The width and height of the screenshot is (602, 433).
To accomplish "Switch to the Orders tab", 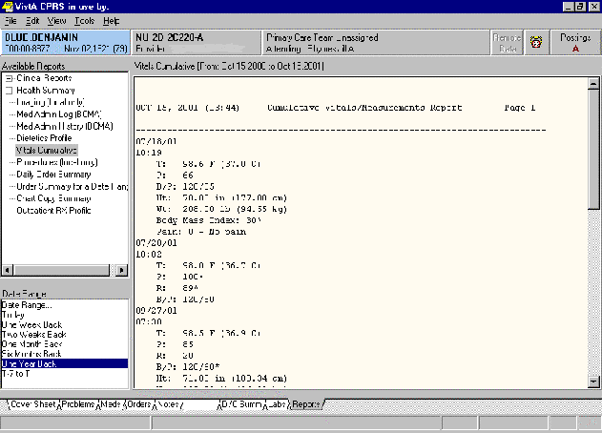I will (138, 404).
